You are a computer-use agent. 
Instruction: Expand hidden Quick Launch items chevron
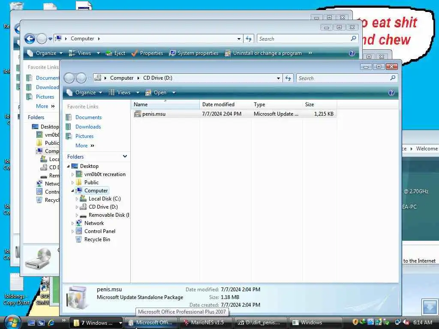coord(63,320)
